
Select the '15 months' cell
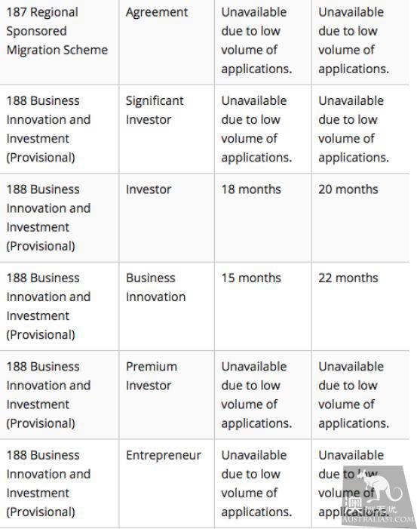(263, 306)
